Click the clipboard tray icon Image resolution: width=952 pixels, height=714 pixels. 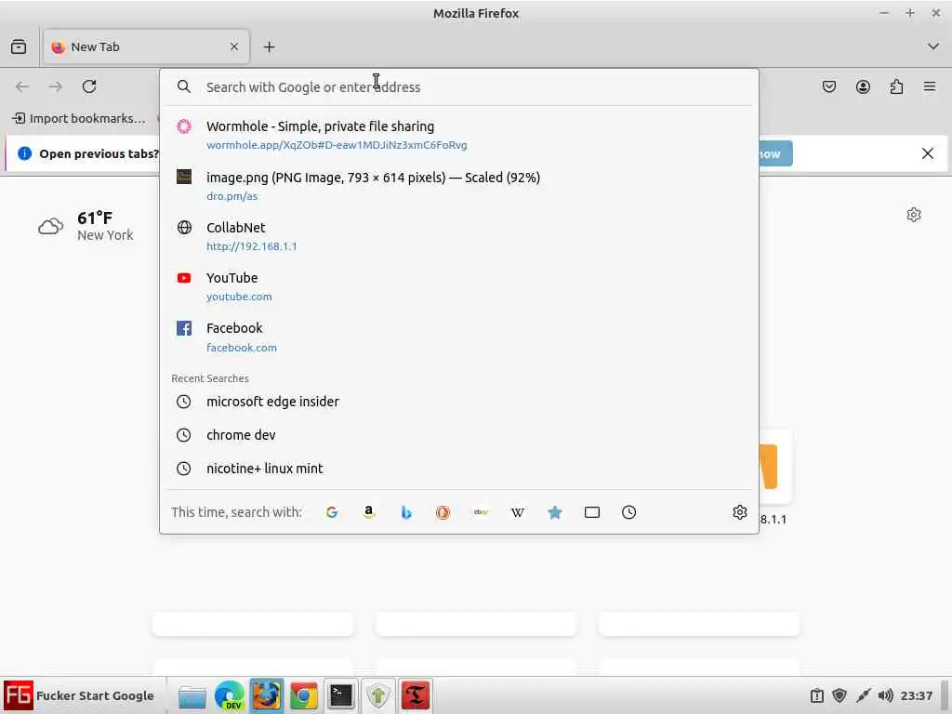click(817, 695)
